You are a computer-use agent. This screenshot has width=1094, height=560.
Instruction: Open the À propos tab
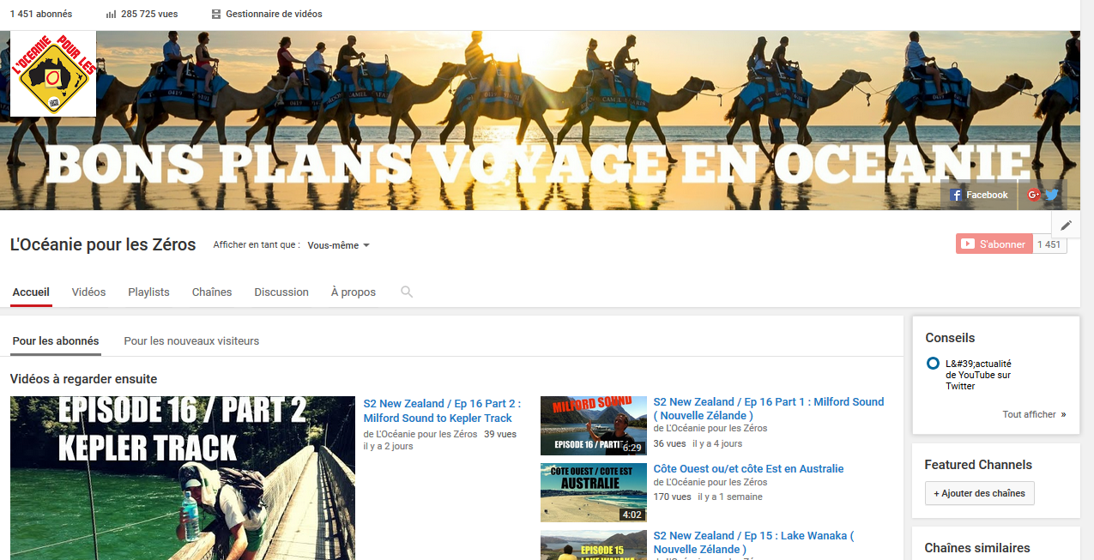pyautogui.click(x=354, y=292)
